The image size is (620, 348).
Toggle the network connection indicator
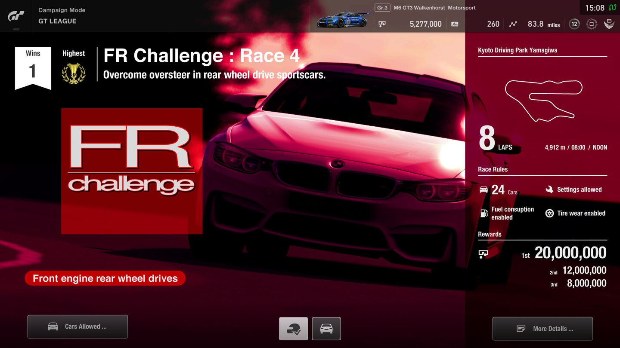tap(612, 8)
